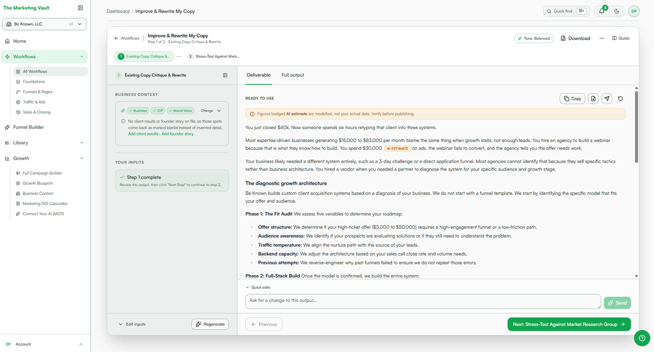Click the scroll down arrow of output
Viewport: 654px width, 352px height.
[636, 276]
